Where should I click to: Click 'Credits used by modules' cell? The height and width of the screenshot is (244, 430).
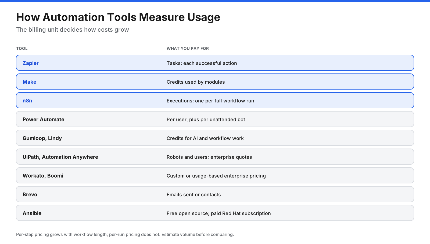click(x=196, y=82)
